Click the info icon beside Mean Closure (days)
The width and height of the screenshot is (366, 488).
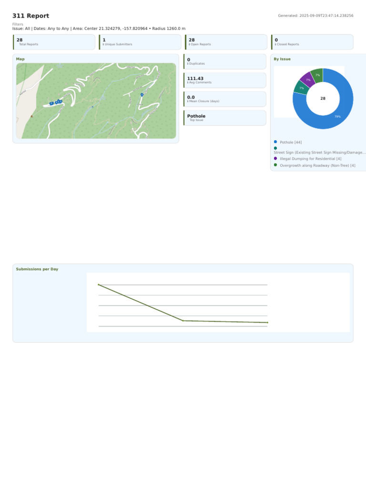pyautogui.click(x=188, y=101)
